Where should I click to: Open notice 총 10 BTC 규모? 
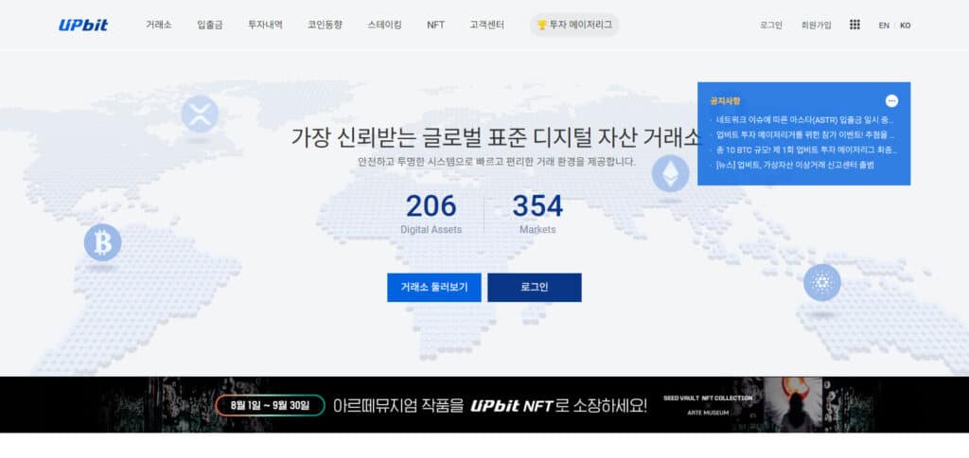pos(806,150)
